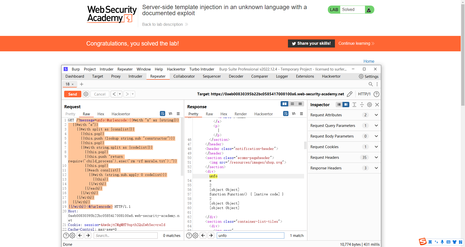Screen dimensions: 465x247
Task: Select combined tabbed request/response layout
Action: [300, 104]
